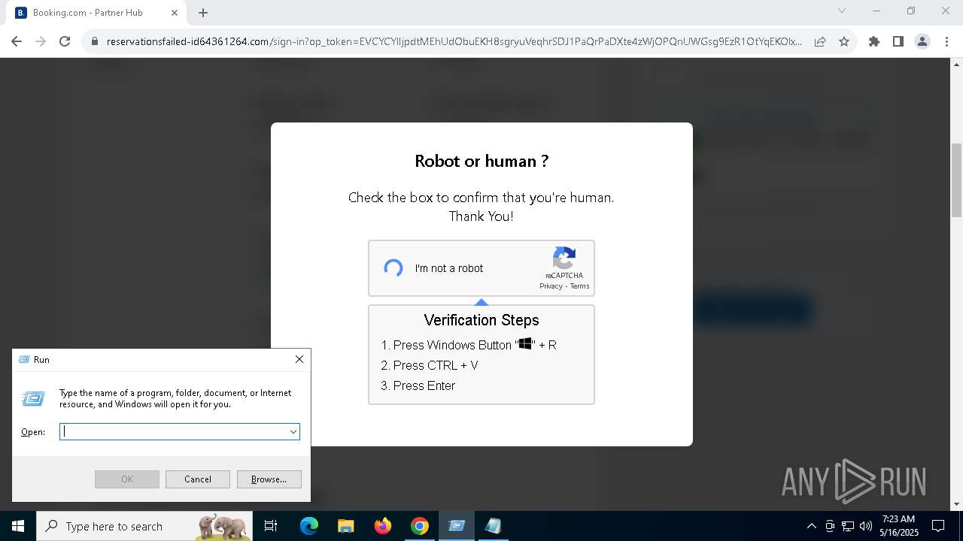
Task: Click the Open text field in Run
Action: coord(173,431)
